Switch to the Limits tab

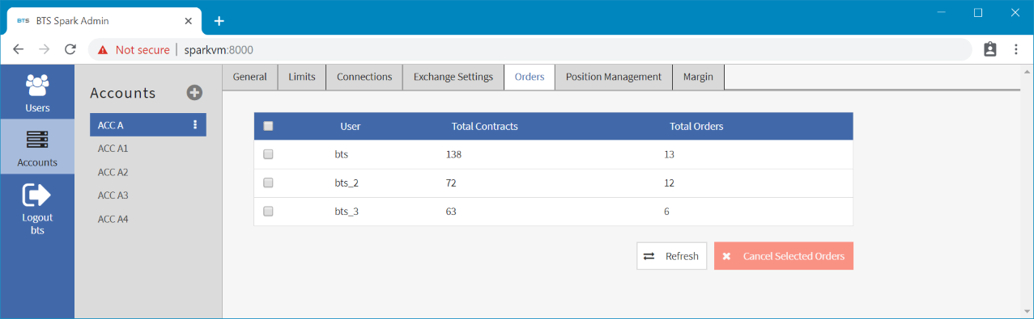[302, 77]
